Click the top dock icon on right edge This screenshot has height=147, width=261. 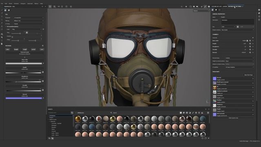tap(259, 10)
